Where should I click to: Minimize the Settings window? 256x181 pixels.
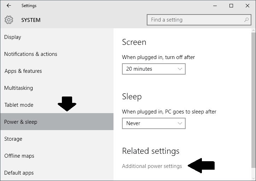click(215, 6)
